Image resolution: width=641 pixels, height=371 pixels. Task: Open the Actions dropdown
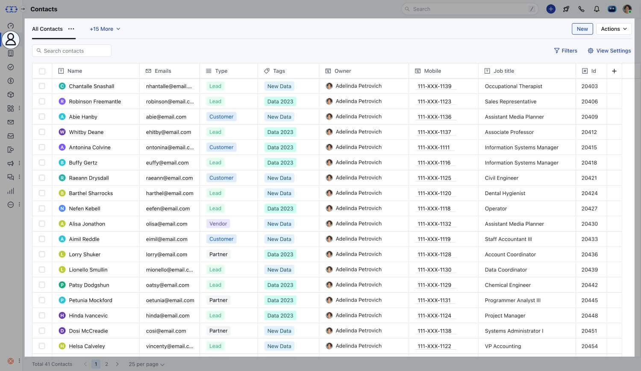coord(614,29)
